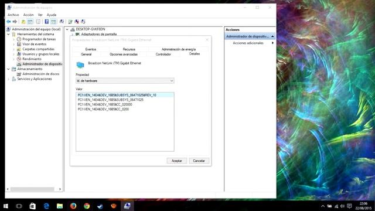
Task: Expand Adaptadores de pantalla category
Action: tap(73, 35)
